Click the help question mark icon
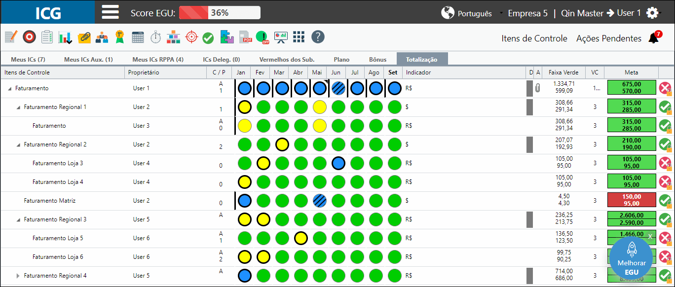 click(x=318, y=37)
